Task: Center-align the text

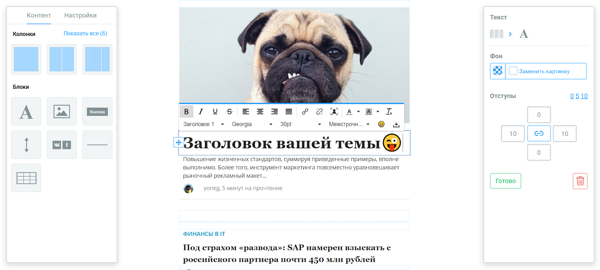Action: (x=260, y=112)
